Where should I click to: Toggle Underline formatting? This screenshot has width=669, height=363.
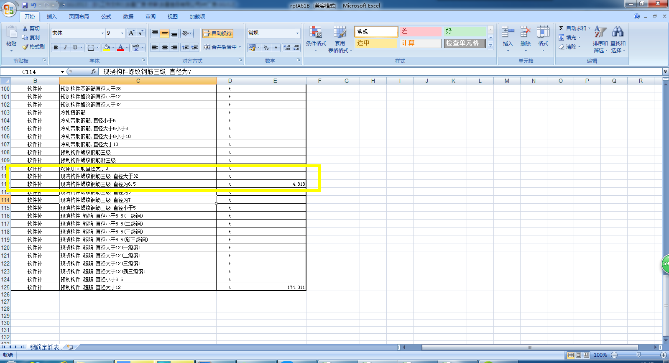(75, 48)
